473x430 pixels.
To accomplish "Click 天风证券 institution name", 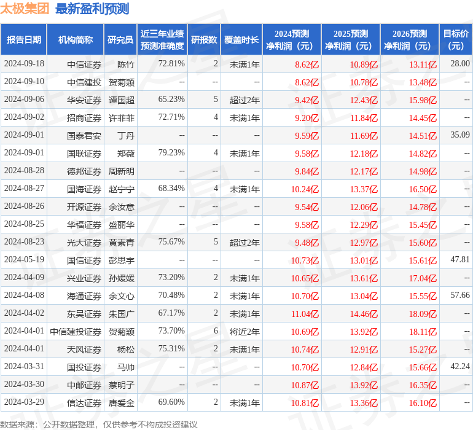I will [x=84, y=350].
